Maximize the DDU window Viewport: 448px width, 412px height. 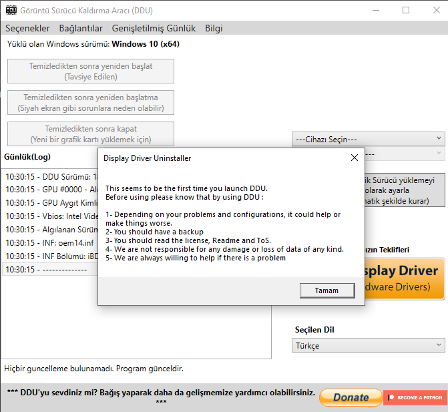click(406, 10)
